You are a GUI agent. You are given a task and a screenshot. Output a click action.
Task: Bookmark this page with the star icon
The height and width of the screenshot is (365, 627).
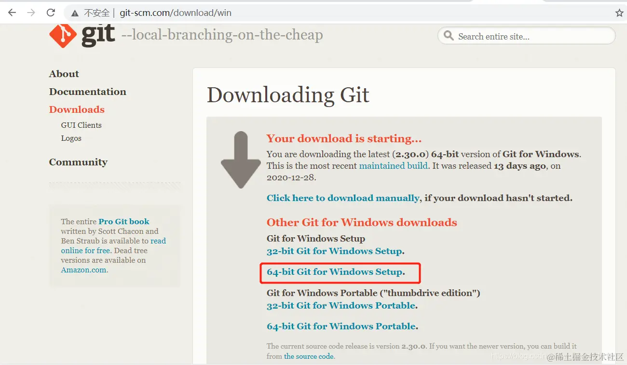click(x=619, y=13)
